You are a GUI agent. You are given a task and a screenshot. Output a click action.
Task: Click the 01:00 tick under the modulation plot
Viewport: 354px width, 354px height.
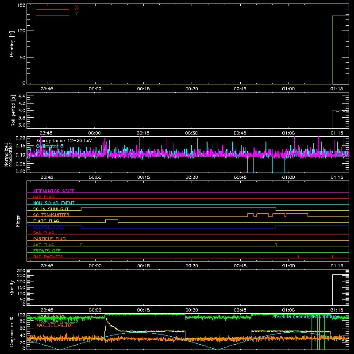coord(289,177)
